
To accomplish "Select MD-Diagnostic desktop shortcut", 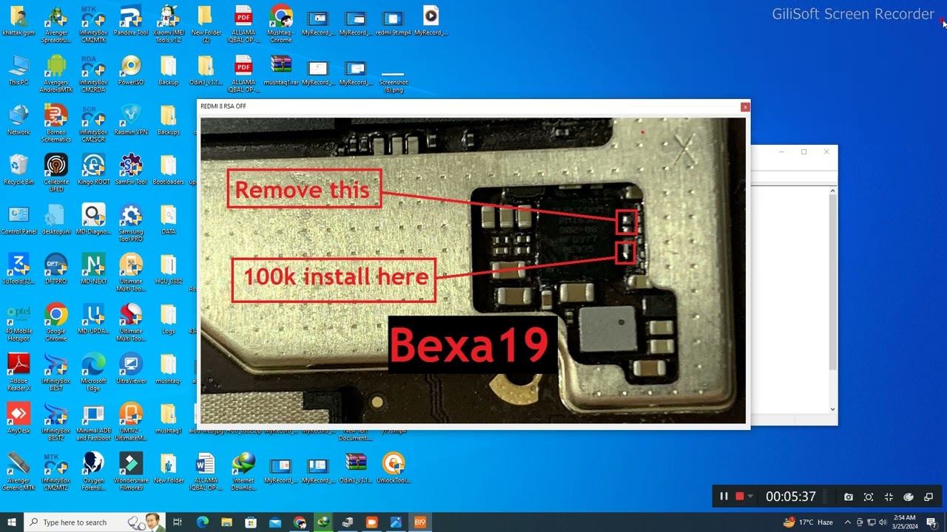I will click(x=93, y=219).
